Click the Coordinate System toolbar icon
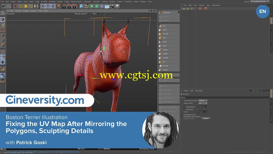The height and width of the screenshot is (154, 273). tap(58, 6)
